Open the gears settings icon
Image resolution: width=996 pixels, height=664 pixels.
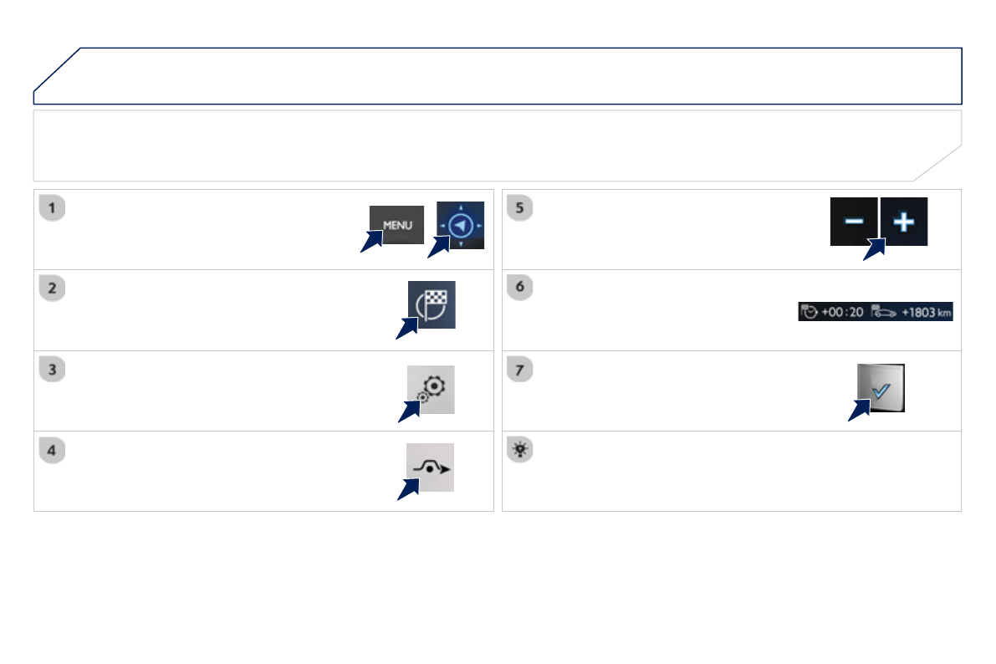pos(432,389)
